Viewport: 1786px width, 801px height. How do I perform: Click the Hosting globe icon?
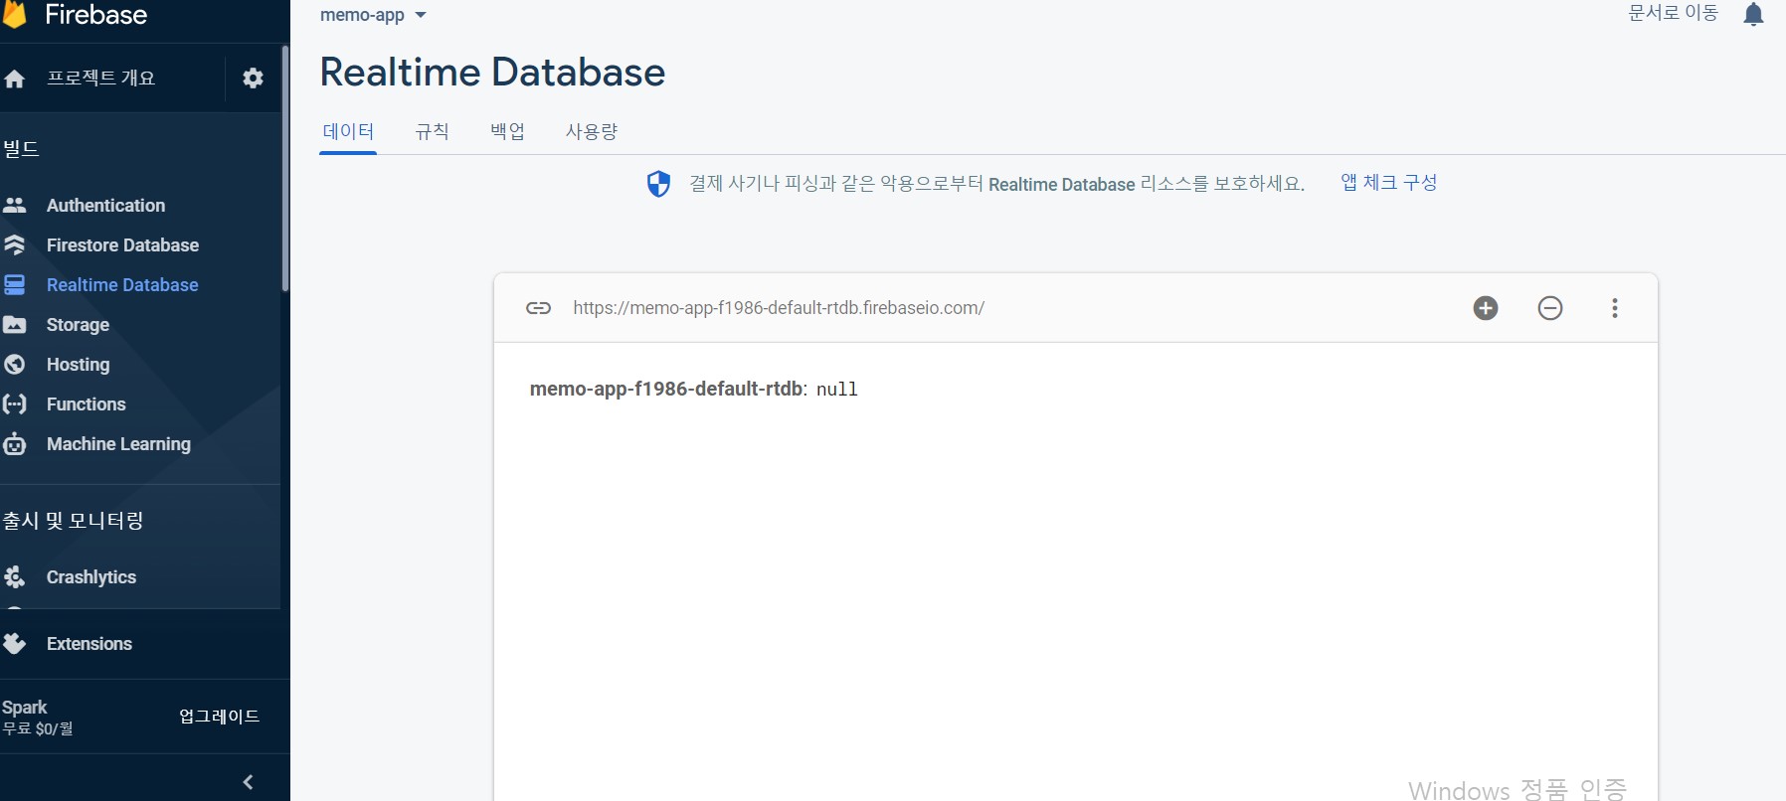[x=15, y=365]
